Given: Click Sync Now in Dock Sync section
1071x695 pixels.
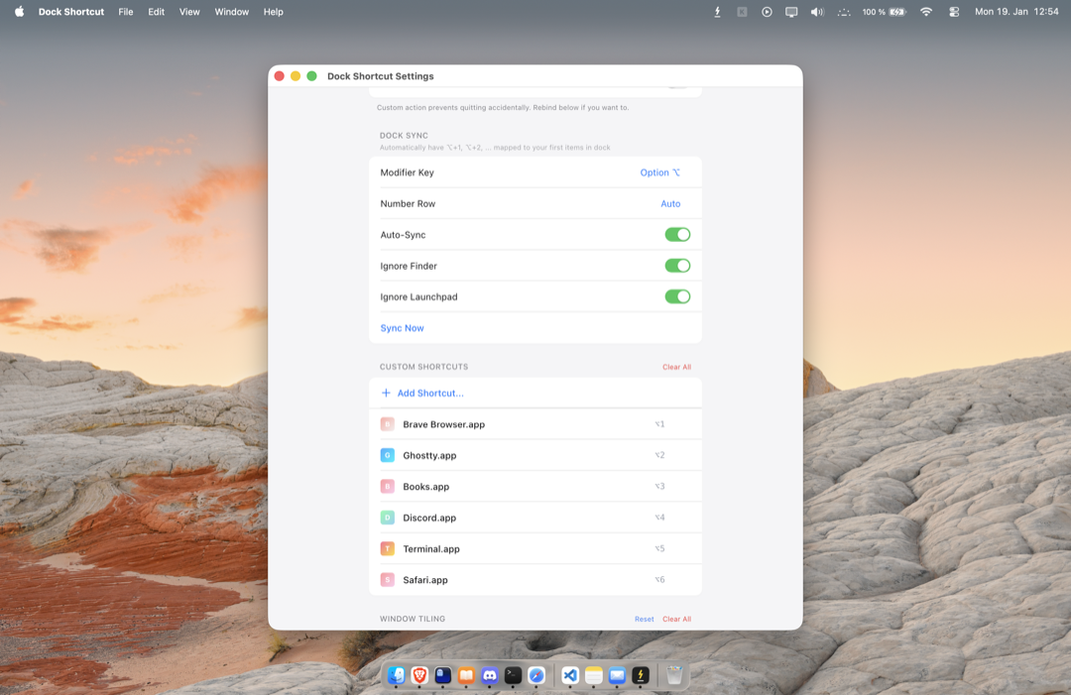Looking at the screenshot, I should coord(402,327).
